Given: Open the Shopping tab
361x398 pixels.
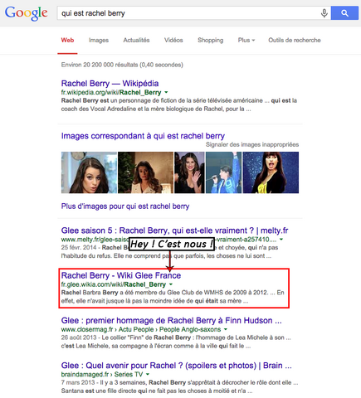Looking at the screenshot, I should point(210,40).
